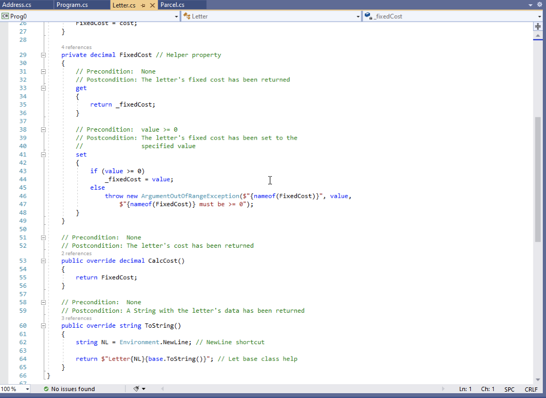The height and width of the screenshot is (398, 546).
Task: Select the Letter.cs tab
Action: pyautogui.click(x=124, y=5)
